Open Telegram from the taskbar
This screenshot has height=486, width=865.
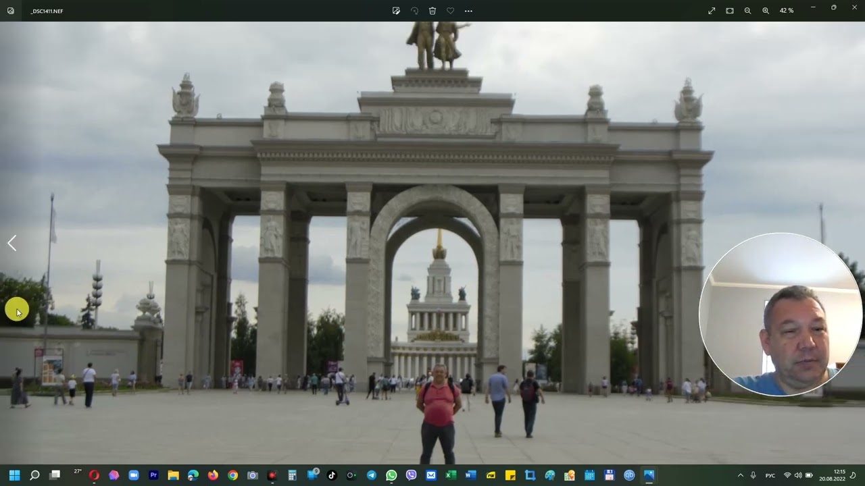372,475
